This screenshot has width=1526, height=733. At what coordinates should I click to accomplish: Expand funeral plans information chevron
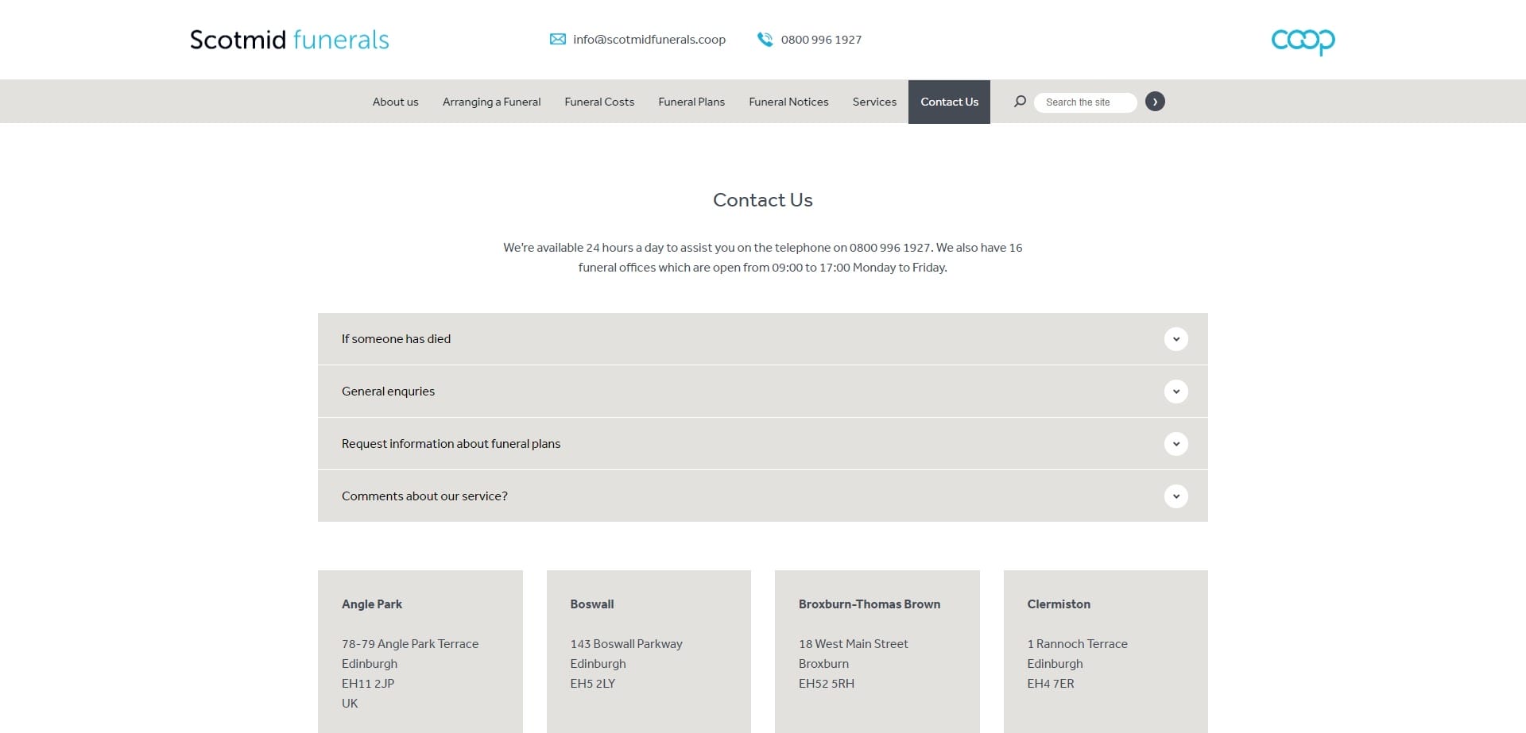click(x=1176, y=444)
